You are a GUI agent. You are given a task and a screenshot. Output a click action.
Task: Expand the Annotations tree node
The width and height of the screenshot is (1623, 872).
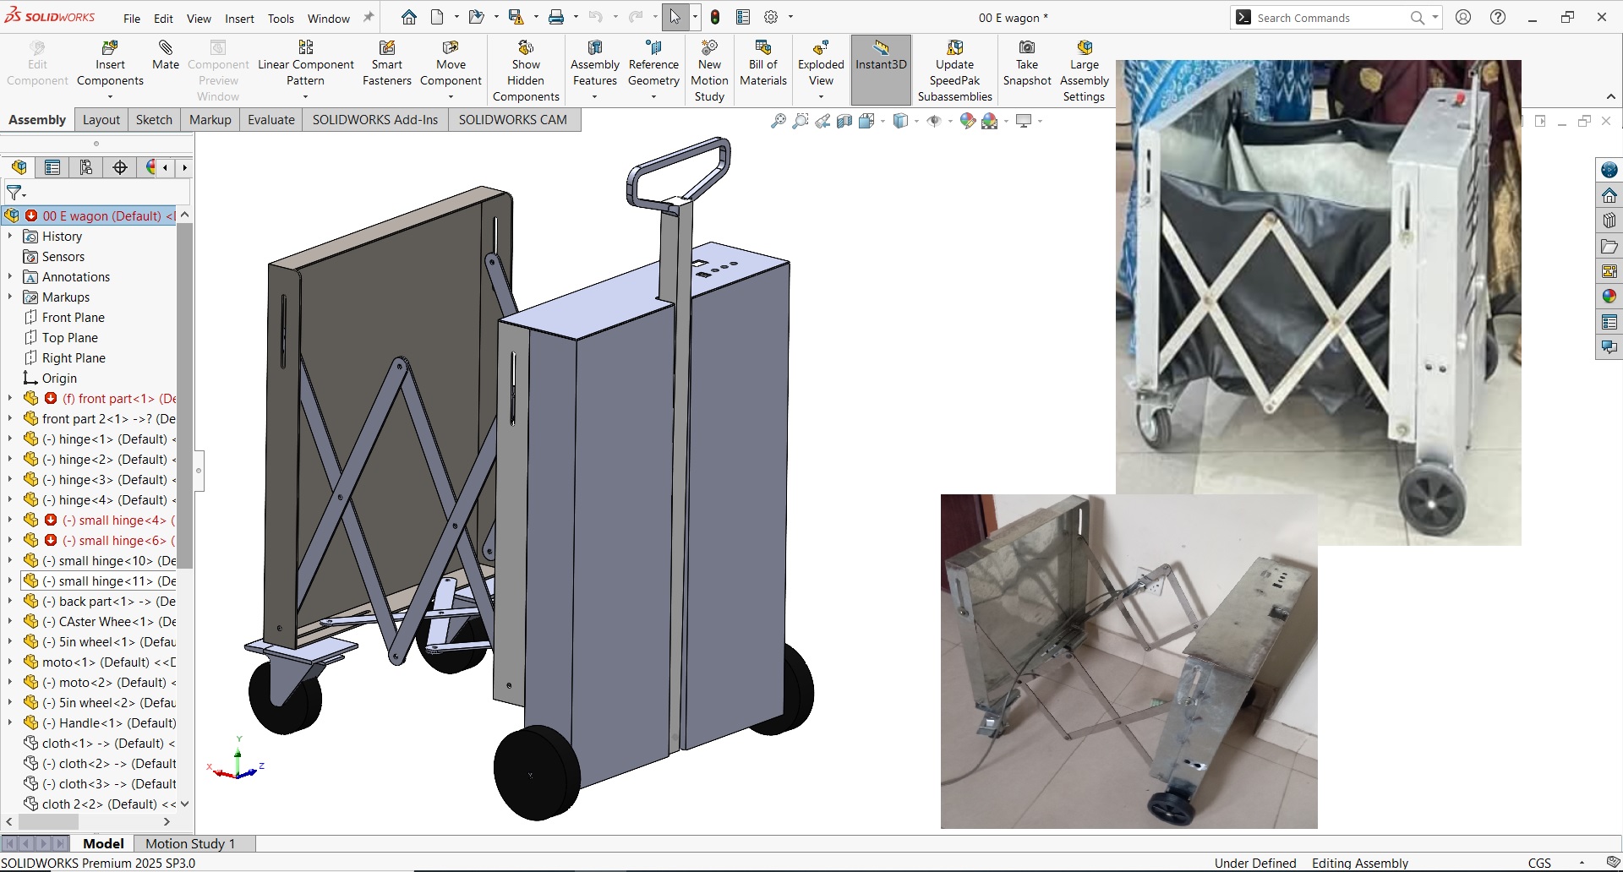[x=10, y=277]
